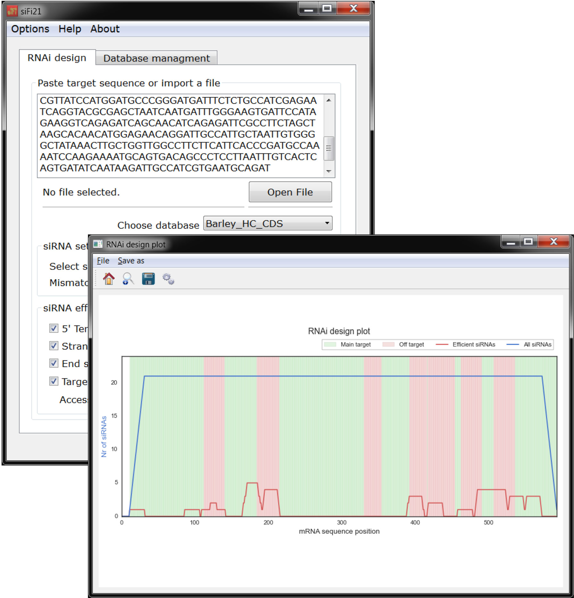Click the siFi21 application logo icon

(12, 11)
